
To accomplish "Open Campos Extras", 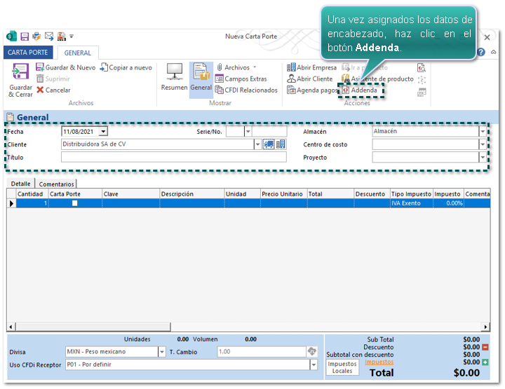I will click(x=241, y=79).
